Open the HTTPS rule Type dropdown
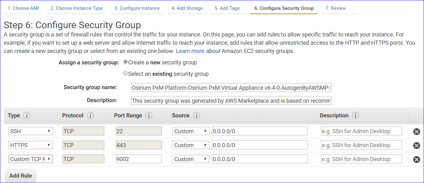The width and height of the screenshot is (424, 183). click(x=31, y=145)
